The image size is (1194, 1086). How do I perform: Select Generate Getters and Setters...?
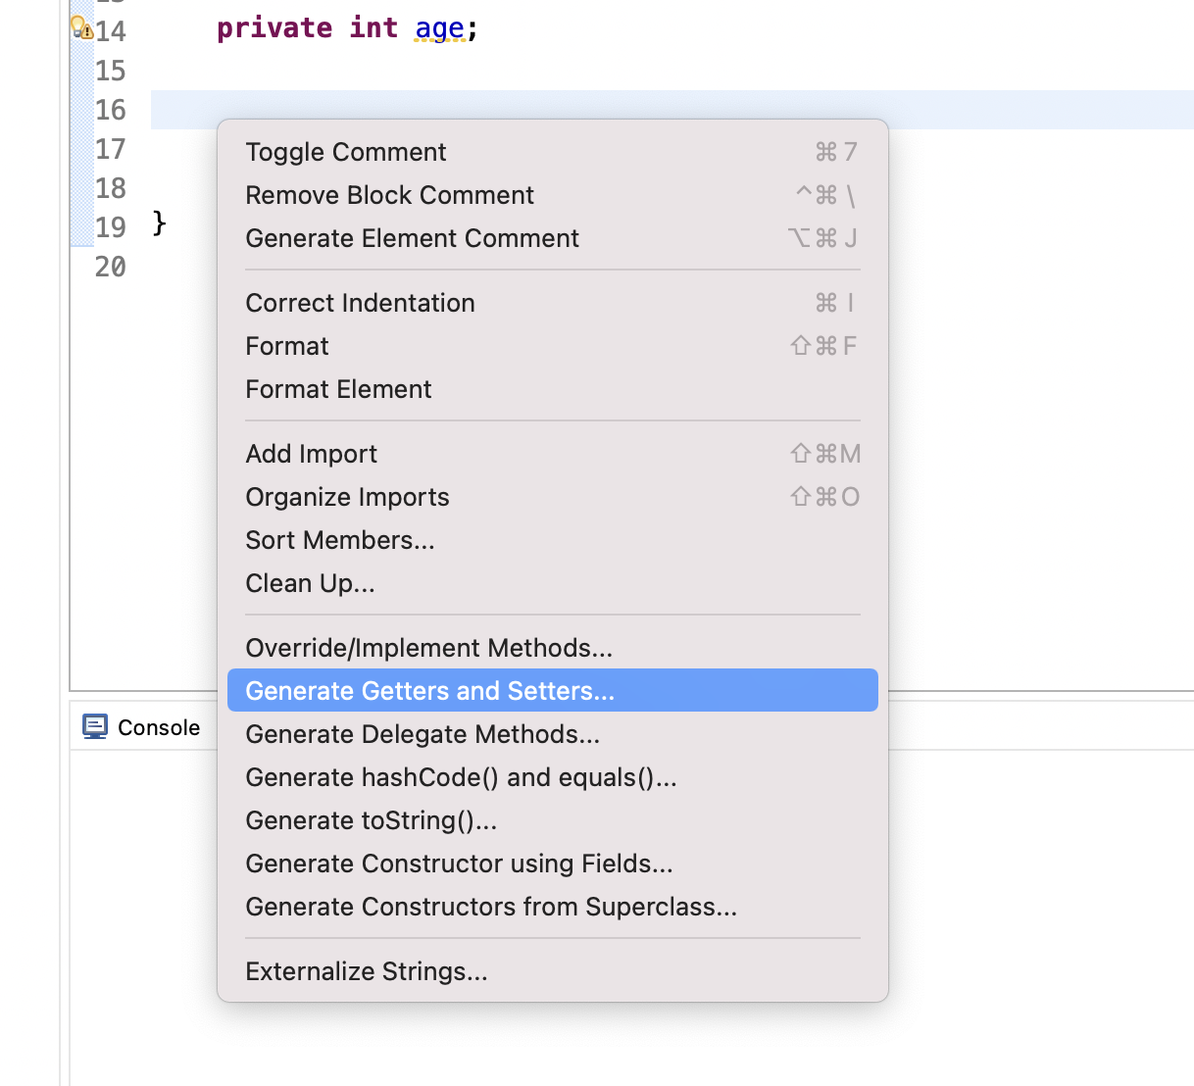point(552,691)
